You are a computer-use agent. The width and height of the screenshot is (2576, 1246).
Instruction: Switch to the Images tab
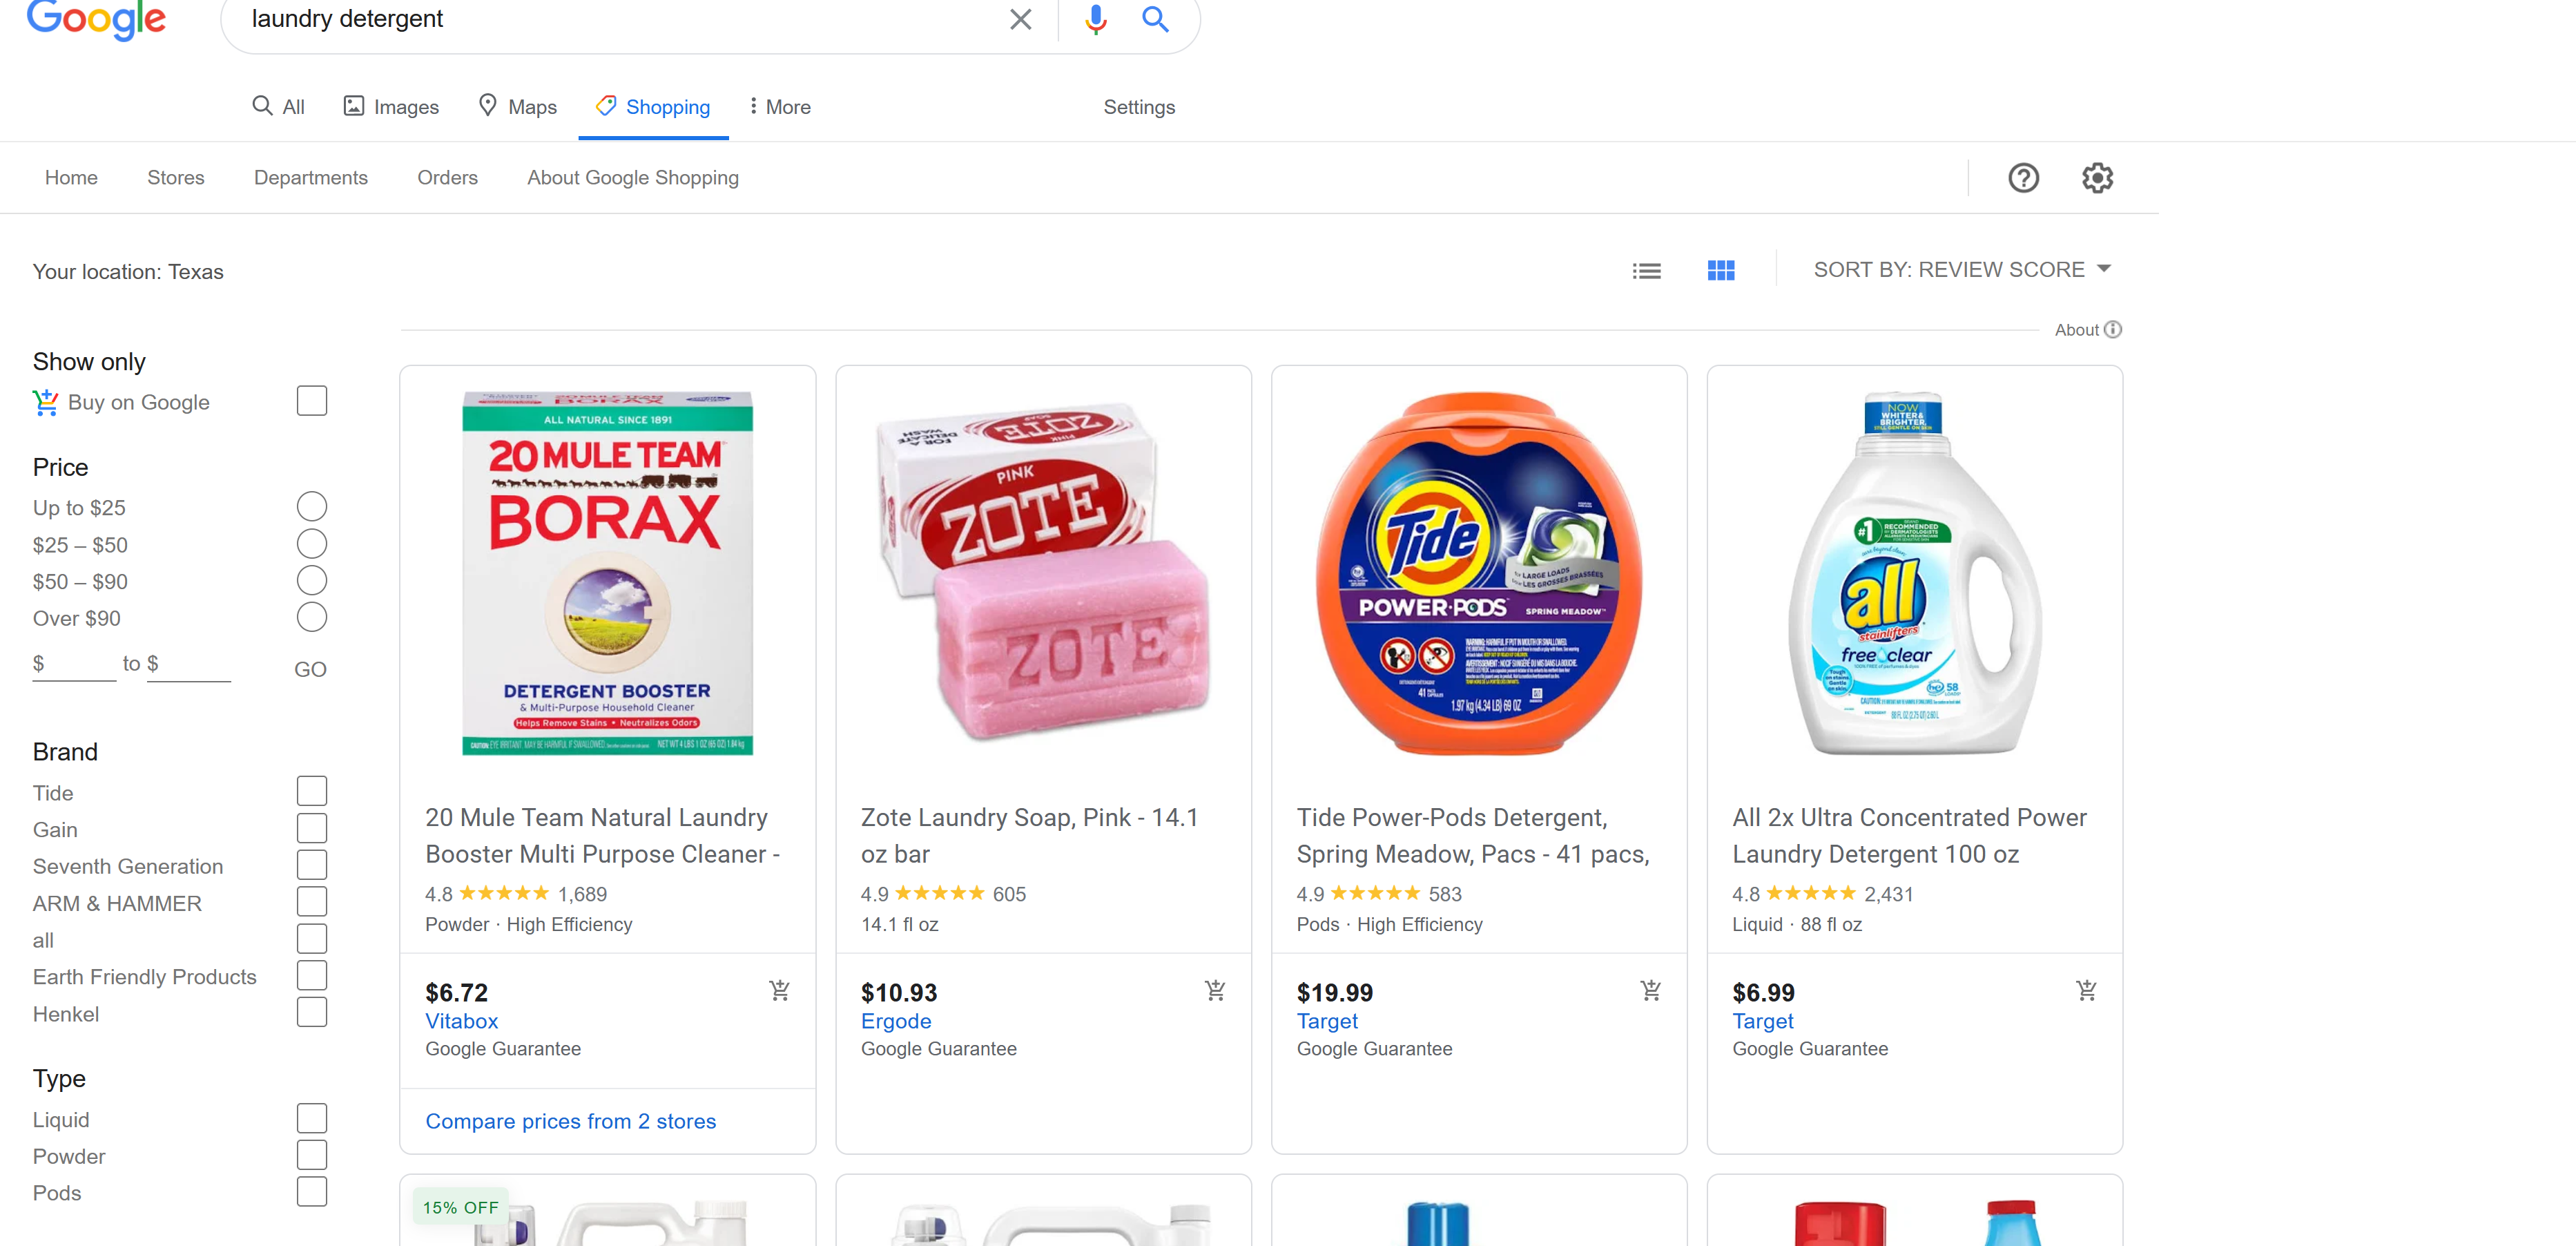(391, 107)
